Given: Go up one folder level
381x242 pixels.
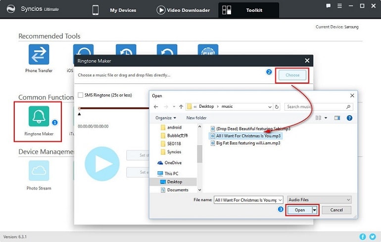Looking at the screenshot, I should point(181,107).
